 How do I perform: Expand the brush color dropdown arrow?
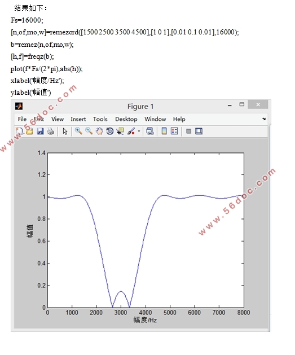[x=139, y=131]
